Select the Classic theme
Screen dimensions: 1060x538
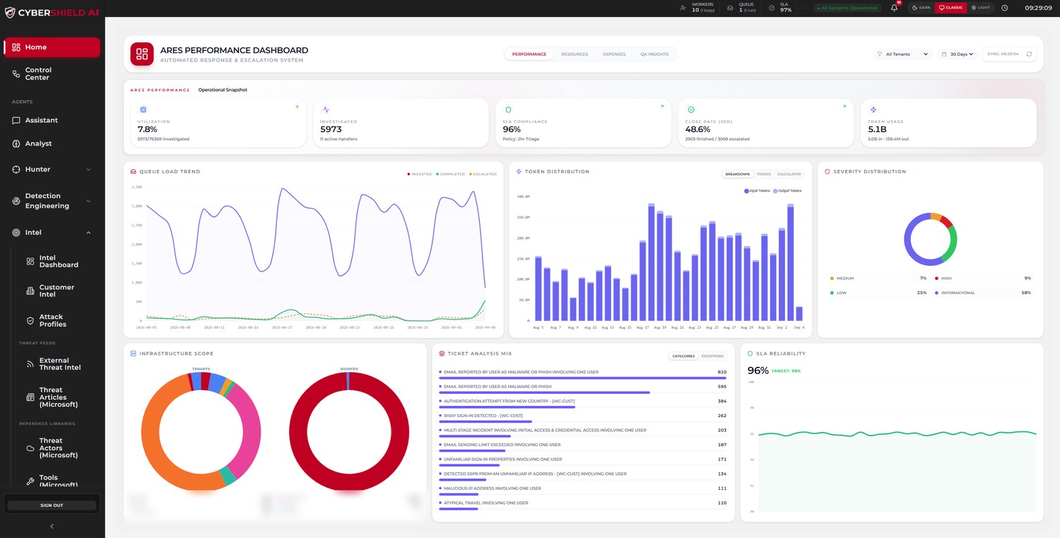[x=950, y=8]
